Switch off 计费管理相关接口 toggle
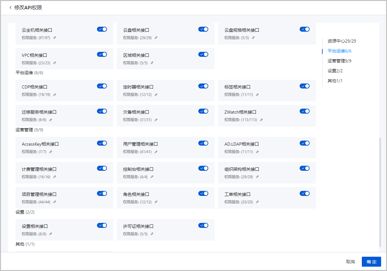Screen dimensions: 387x271 point(102,168)
